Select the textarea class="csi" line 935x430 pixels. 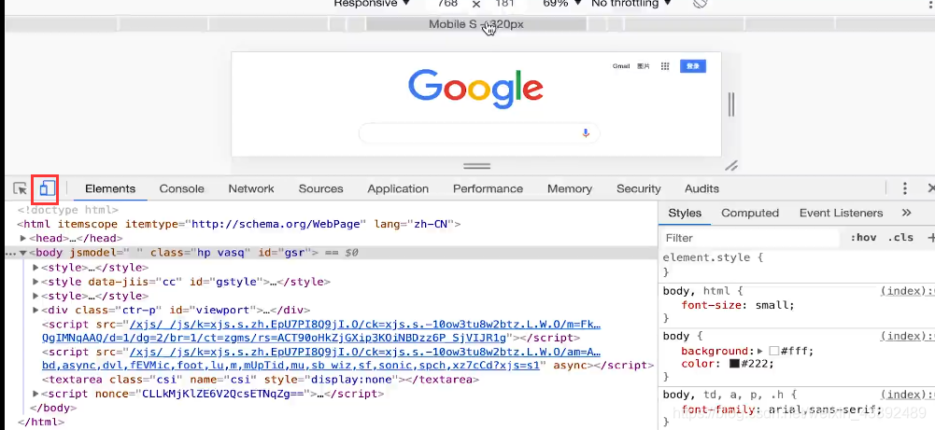pyautogui.click(x=261, y=380)
